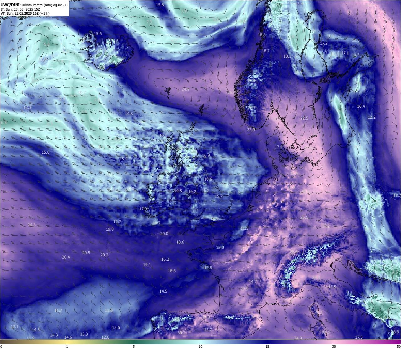Pick the 20.5 map value
This screenshot has width=401, height=349.
pyautogui.click(x=86, y=253)
